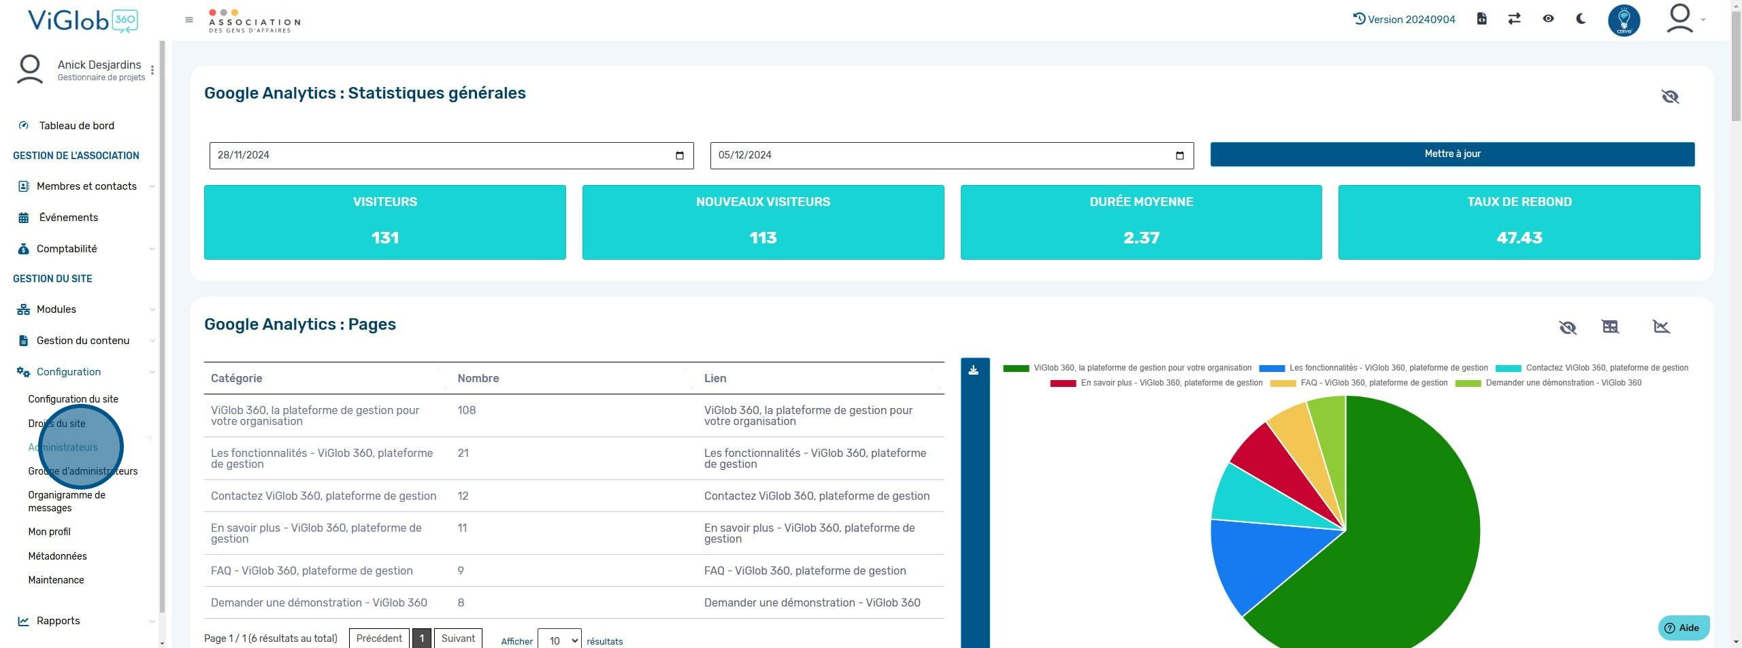Click the start date field 28/11/2024

(451, 156)
